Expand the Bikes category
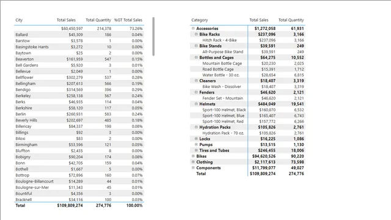Image resolution: width=391 pixels, height=220 pixels. point(193,156)
